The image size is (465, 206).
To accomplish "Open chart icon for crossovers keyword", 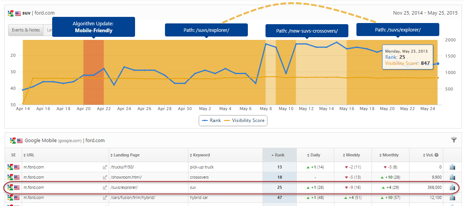I will point(452,177).
